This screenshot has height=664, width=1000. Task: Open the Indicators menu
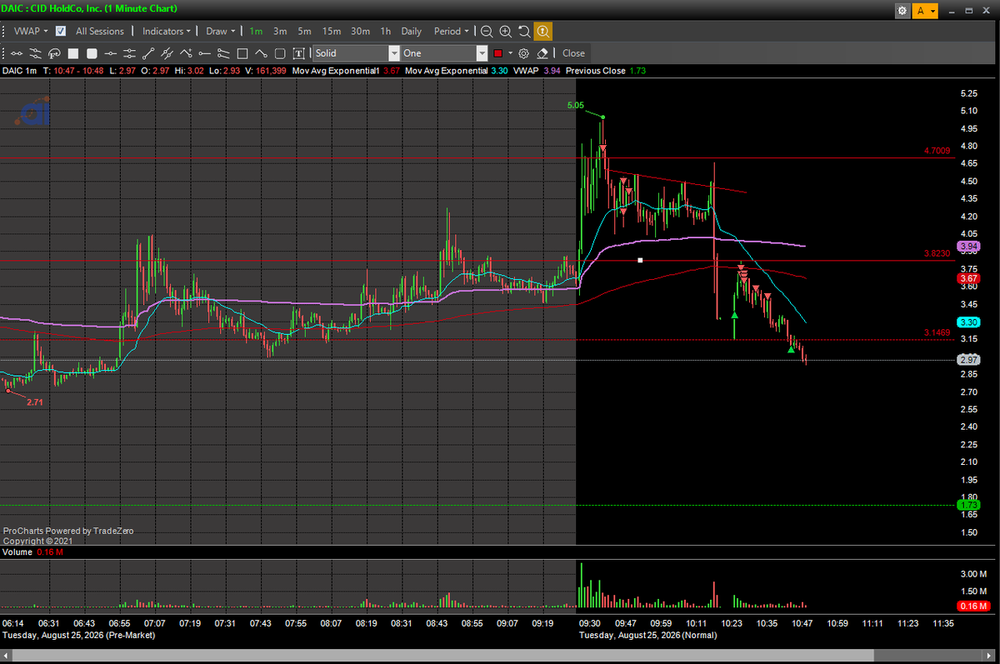click(x=167, y=31)
